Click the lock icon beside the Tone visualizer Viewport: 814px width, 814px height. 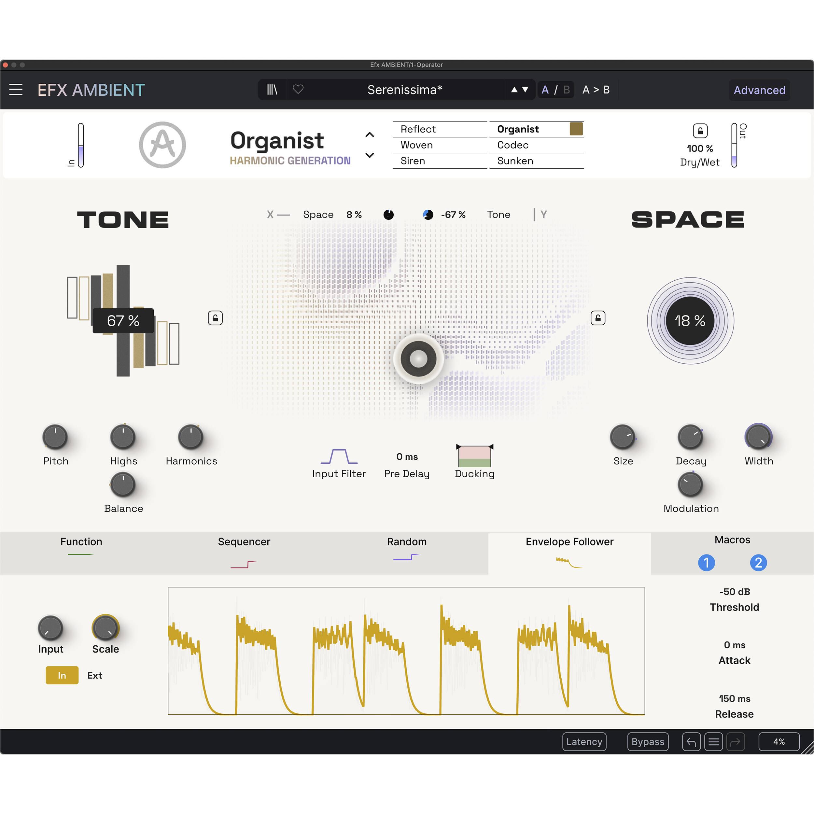pos(215,318)
